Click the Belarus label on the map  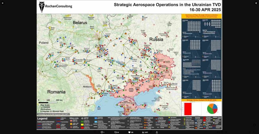80,23
